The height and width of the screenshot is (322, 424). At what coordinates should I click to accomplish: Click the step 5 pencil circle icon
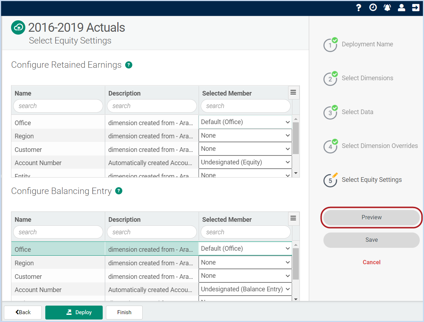tap(330, 180)
